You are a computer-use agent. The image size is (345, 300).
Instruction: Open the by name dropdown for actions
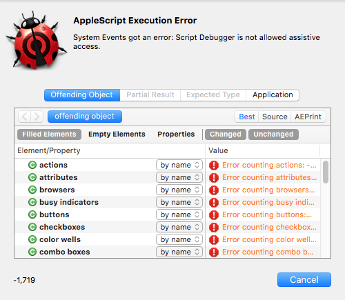[179, 165]
